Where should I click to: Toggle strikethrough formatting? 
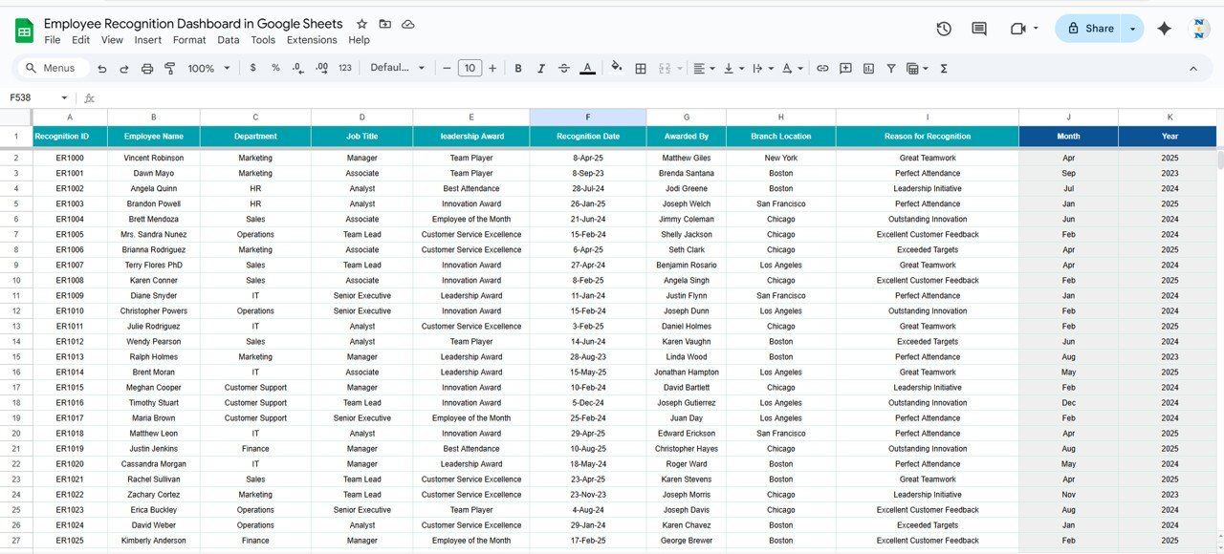pyautogui.click(x=564, y=69)
